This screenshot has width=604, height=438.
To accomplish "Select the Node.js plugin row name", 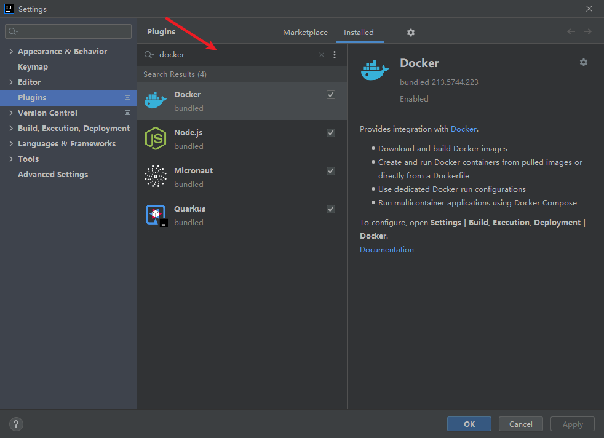I will point(188,132).
